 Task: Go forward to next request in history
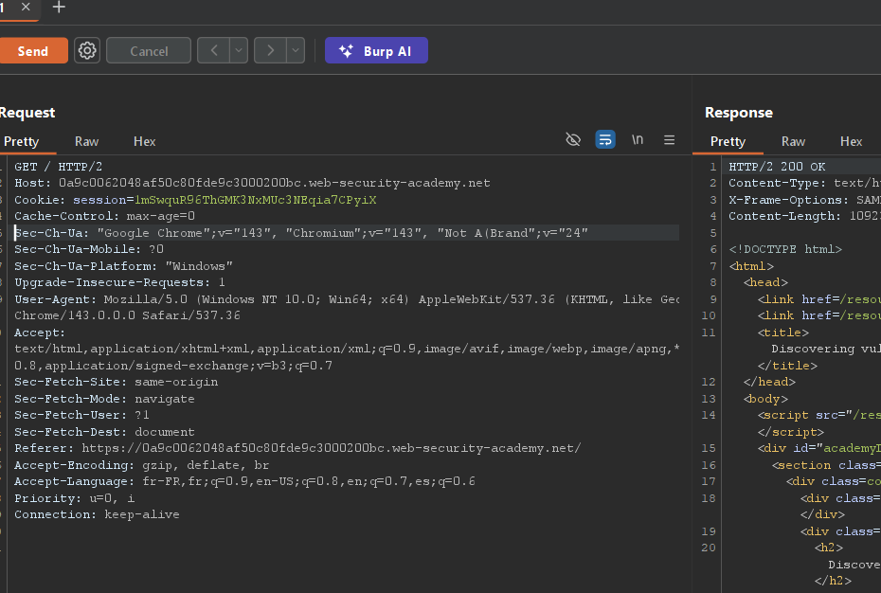tap(270, 51)
